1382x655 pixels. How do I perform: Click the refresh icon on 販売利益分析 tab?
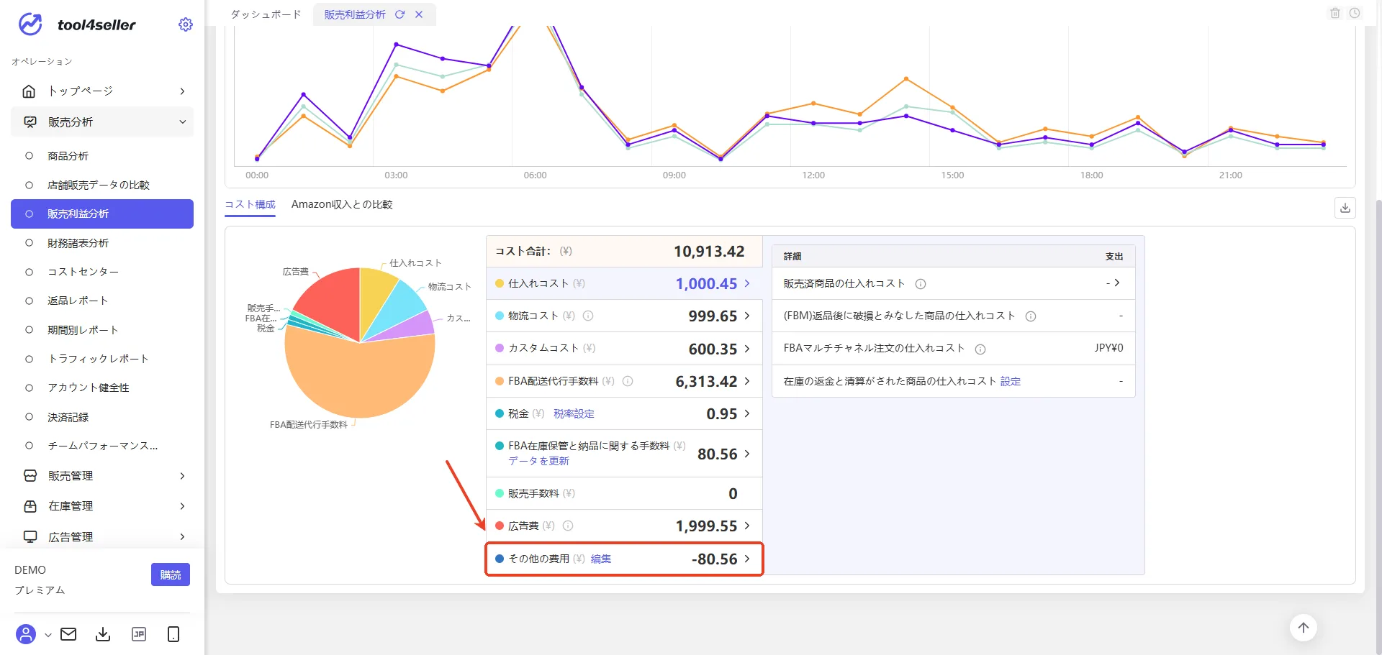coord(399,14)
